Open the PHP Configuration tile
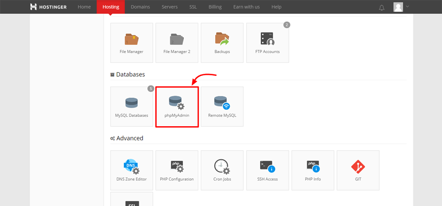The width and height of the screenshot is (442, 206). click(x=177, y=170)
